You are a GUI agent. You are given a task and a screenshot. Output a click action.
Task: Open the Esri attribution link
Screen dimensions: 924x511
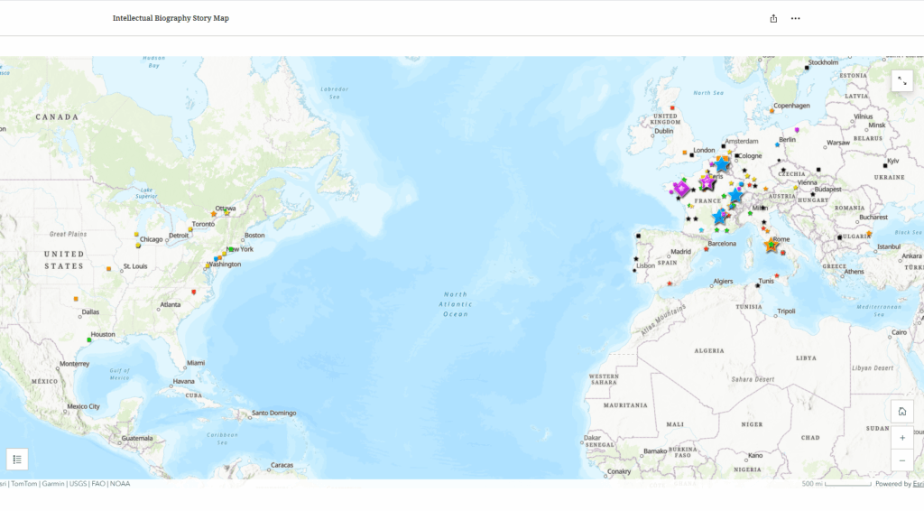click(x=917, y=484)
